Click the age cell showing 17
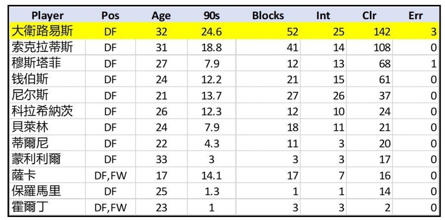The image size is (445, 220). (x=161, y=176)
